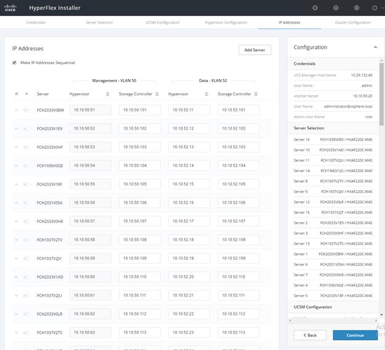
Task: Click the blue Continue button
Action: tap(355, 335)
